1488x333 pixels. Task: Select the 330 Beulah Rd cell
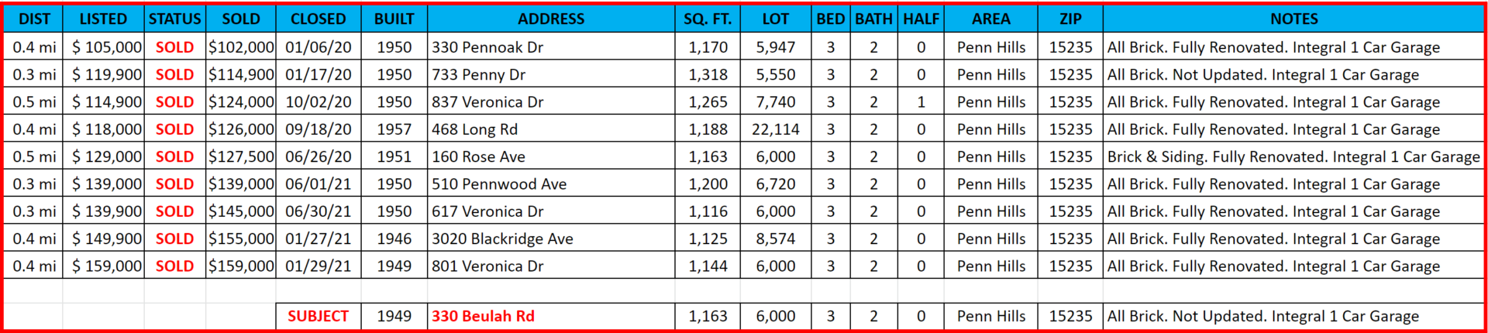point(551,316)
